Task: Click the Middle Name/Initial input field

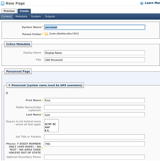Action: click(x=94, y=107)
